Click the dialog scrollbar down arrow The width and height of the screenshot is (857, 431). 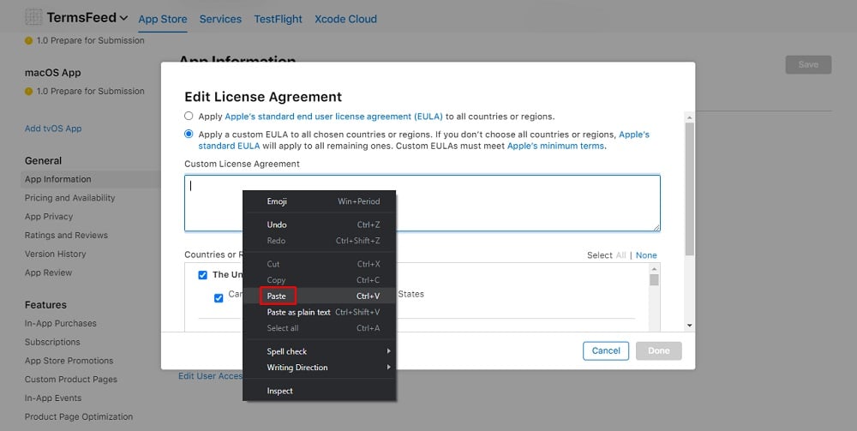[x=690, y=326]
